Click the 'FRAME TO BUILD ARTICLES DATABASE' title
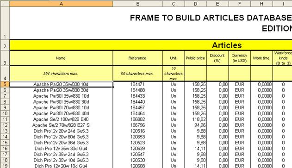This screenshot has width=292, height=168. (211, 18)
